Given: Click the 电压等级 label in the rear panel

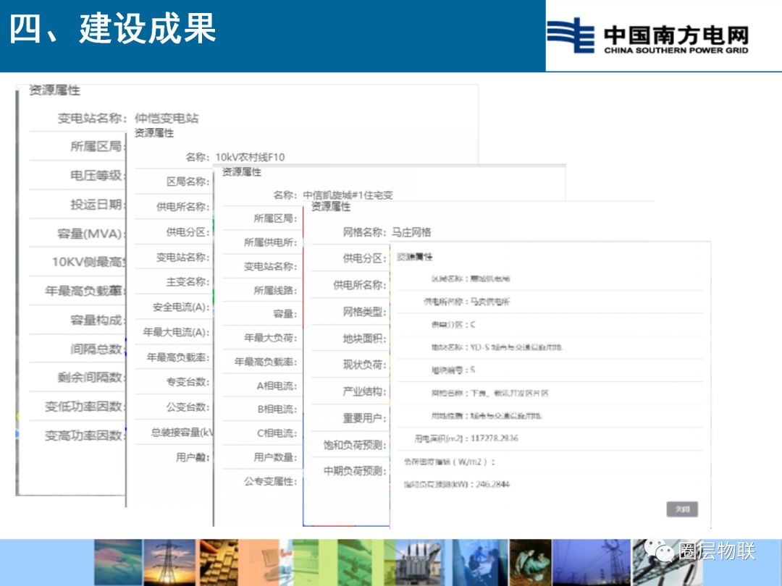Looking at the screenshot, I should coord(97,175).
